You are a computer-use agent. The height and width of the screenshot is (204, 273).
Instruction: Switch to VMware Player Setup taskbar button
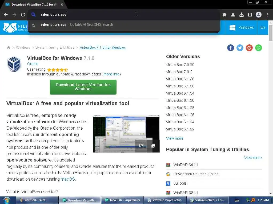[x=165, y=200]
